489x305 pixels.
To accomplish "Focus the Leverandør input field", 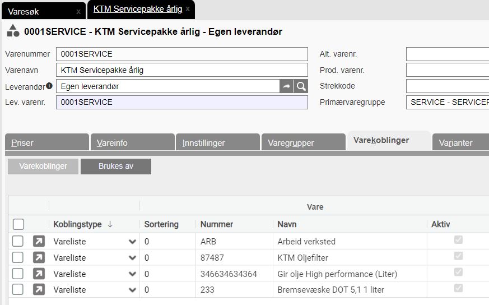I will (x=168, y=86).
